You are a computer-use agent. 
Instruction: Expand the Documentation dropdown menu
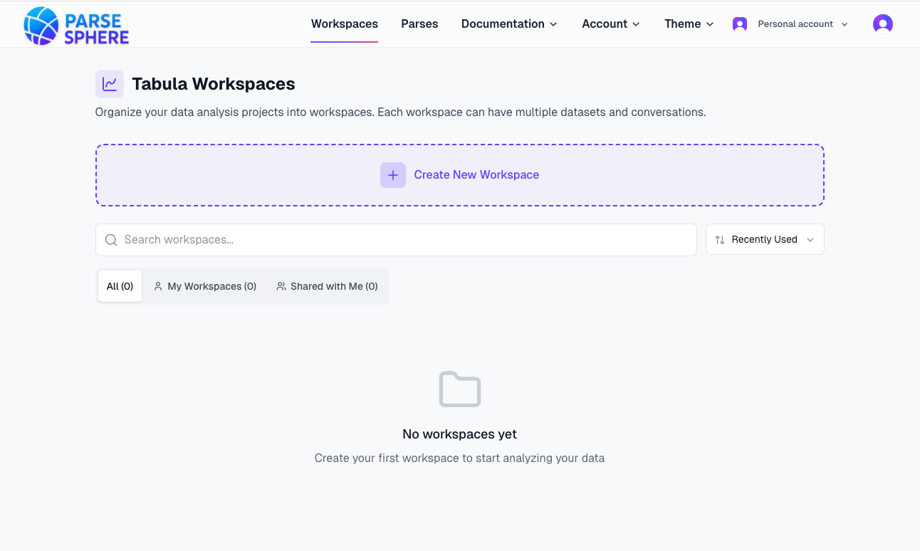tap(508, 24)
